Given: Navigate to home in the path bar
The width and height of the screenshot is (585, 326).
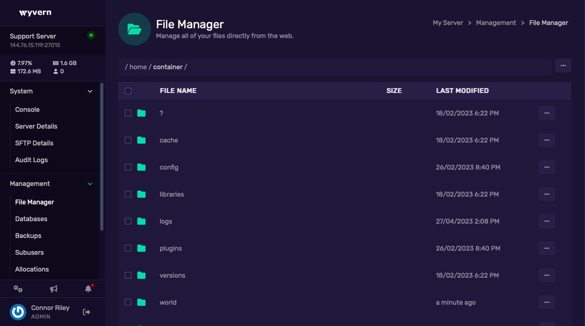Looking at the screenshot, I should [138, 67].
